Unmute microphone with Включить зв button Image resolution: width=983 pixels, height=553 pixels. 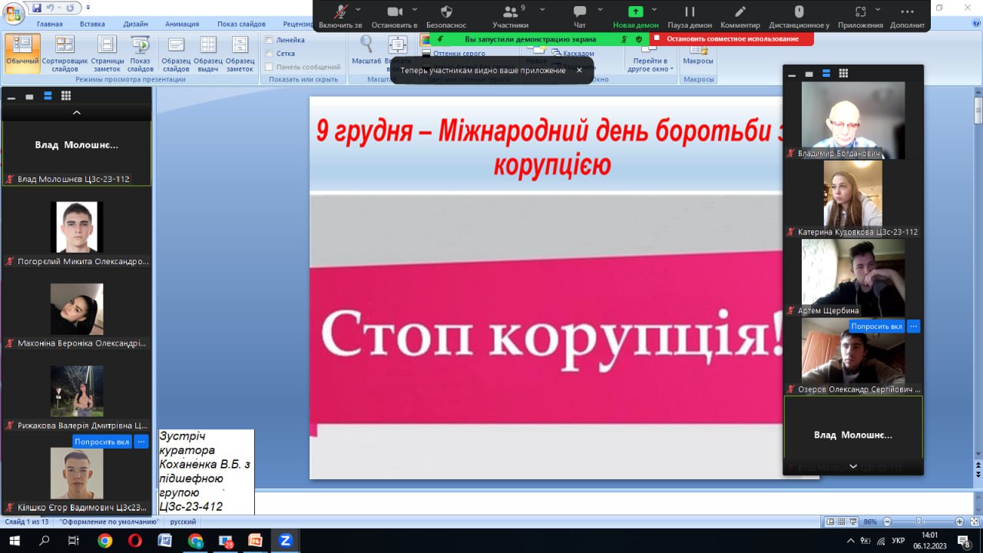coord(340,15)
